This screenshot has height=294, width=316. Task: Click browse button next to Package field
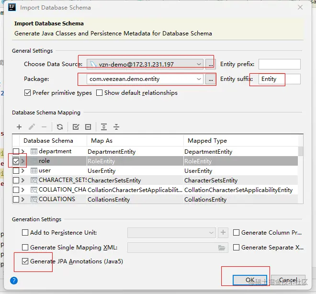point(211,79)
